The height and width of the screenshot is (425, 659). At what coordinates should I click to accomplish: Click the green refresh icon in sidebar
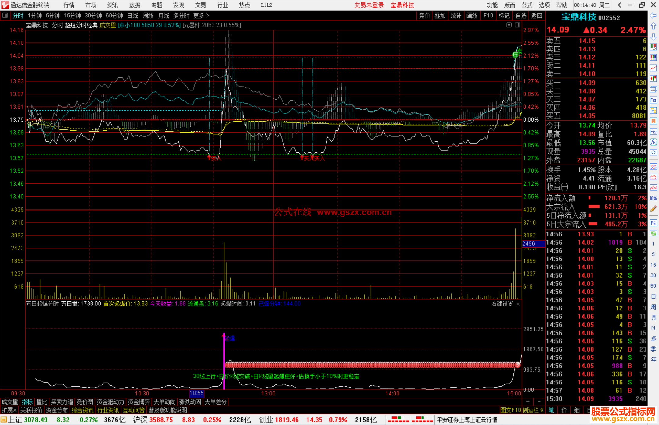[x=653, y=233]
